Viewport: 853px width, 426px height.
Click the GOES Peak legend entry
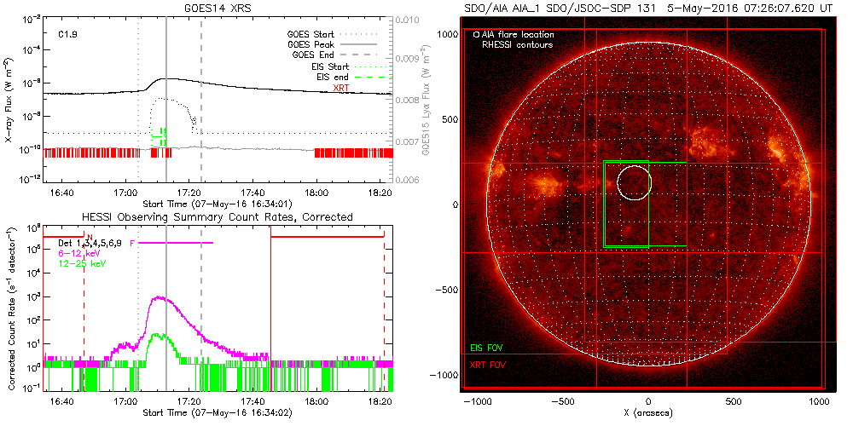pos(312,44)
